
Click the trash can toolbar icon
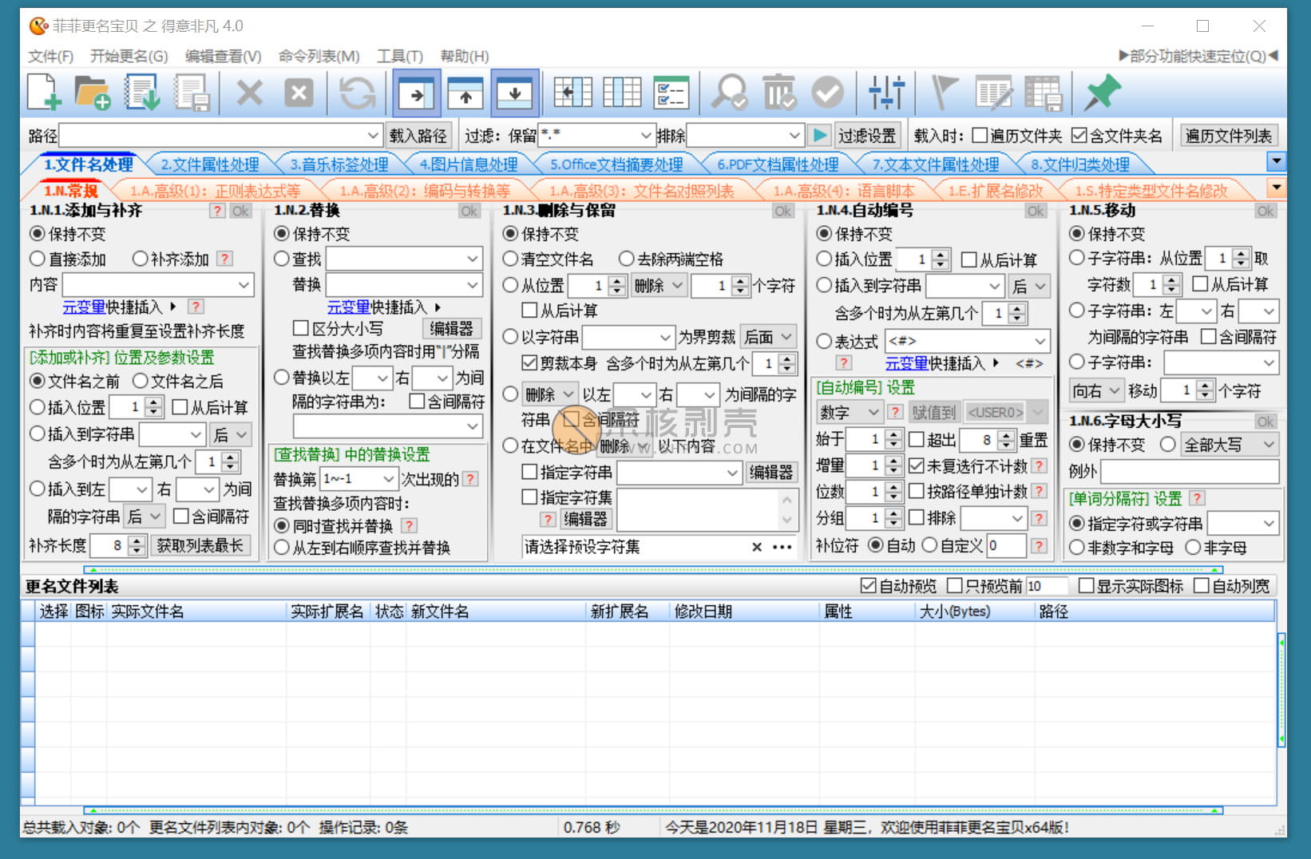pos(778,93)
